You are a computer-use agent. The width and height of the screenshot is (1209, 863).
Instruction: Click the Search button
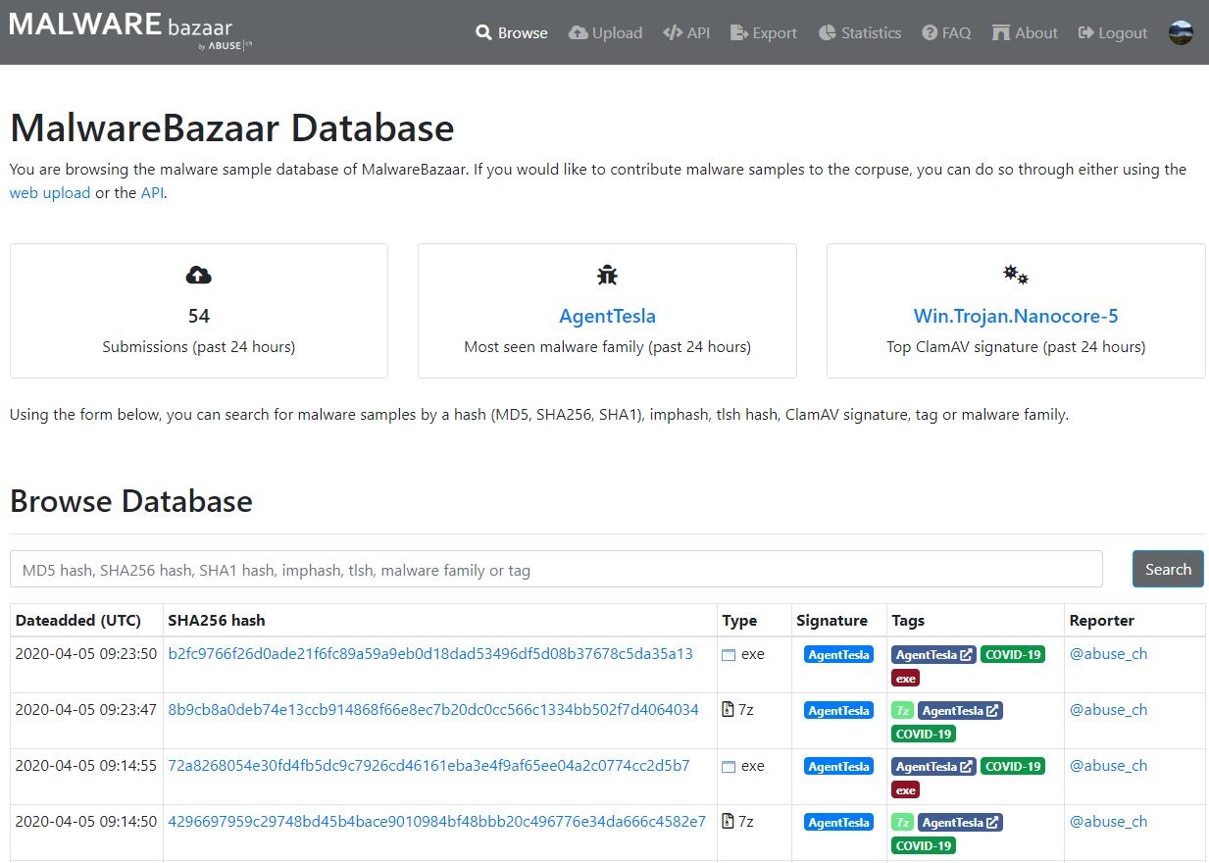[x=1168, y=569]
